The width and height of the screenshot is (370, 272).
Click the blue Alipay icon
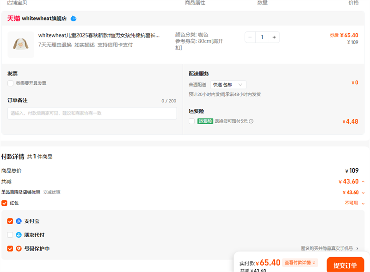tap(19, 221)
